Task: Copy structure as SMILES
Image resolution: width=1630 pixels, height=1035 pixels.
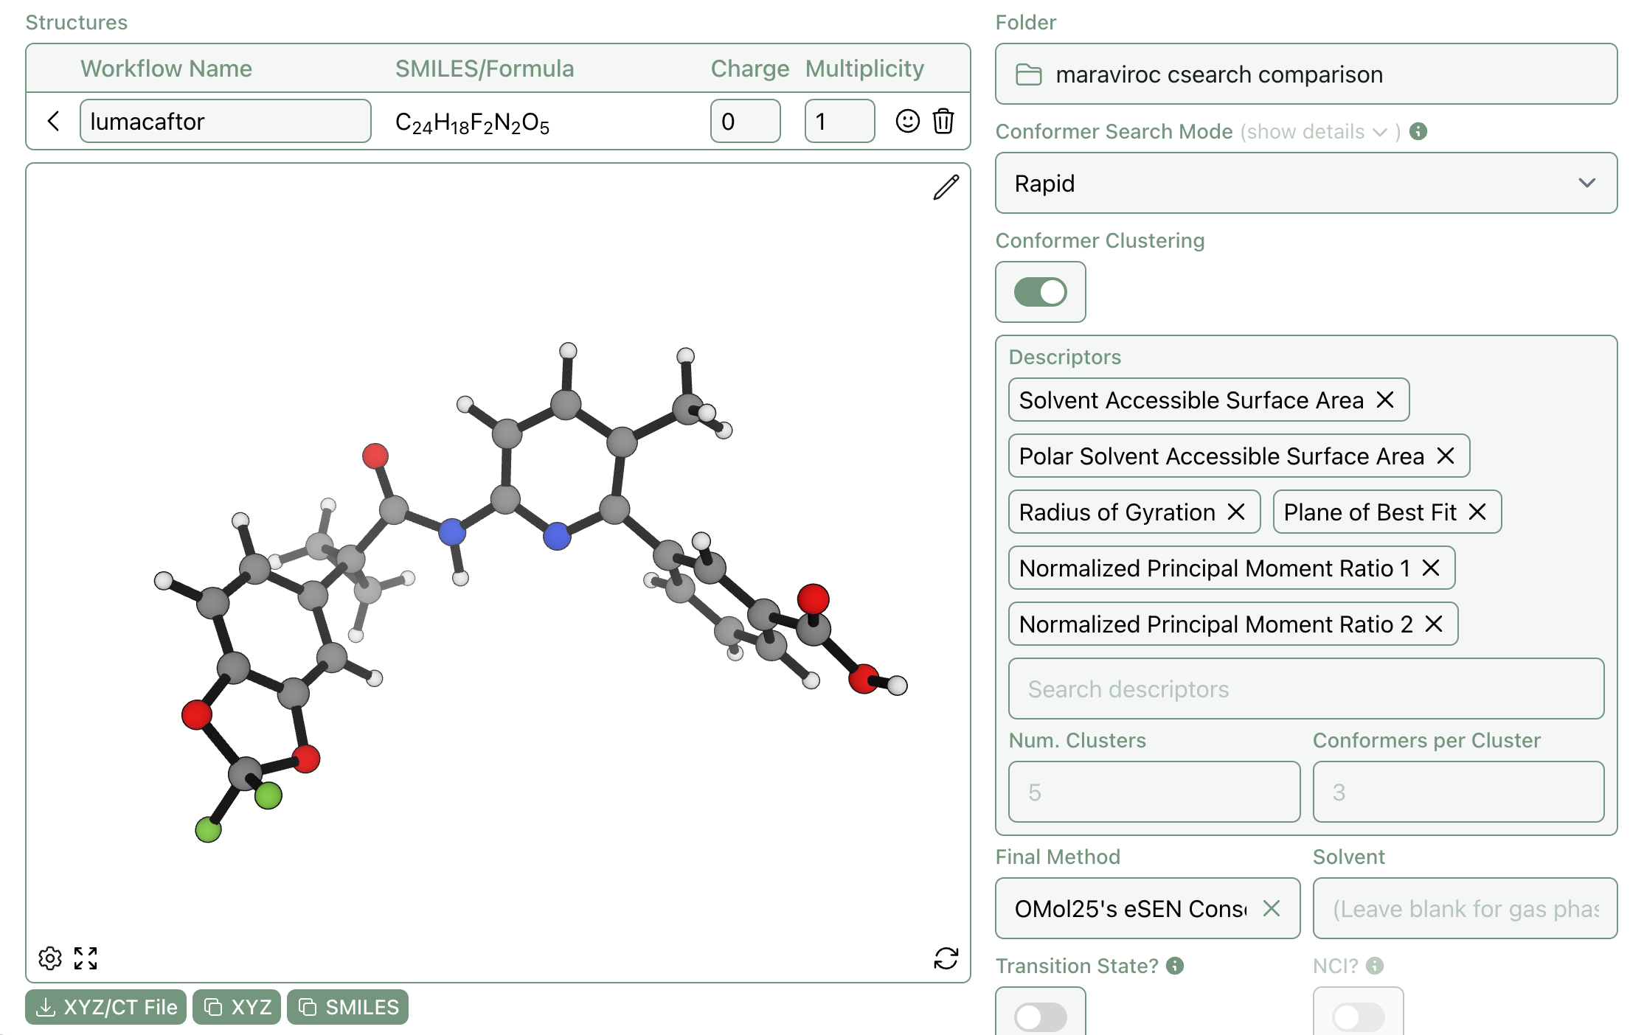Action: pyautogui.click(x=348, y=1007)
